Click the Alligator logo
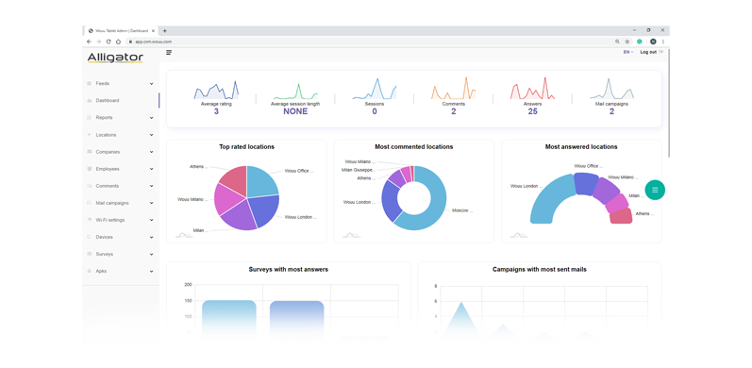This screenshot has width=752, height=368. (115, 59)
